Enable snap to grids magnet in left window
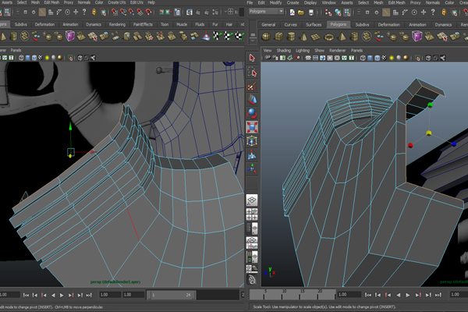Image resolution: width=468 pixels, height=312 pixels. click(x=115, y=12)
